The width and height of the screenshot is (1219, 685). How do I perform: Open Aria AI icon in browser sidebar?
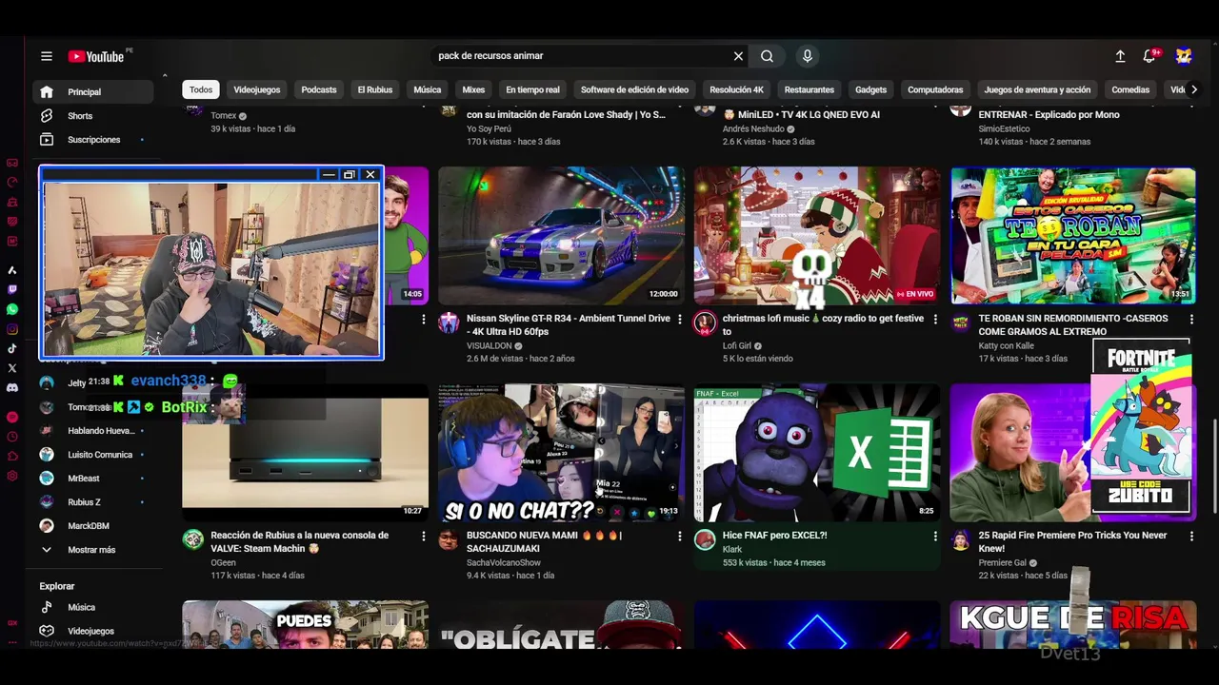[x=12, y=270]
